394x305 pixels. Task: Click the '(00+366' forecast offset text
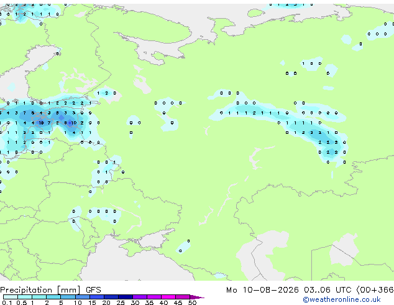pos(375,290)
